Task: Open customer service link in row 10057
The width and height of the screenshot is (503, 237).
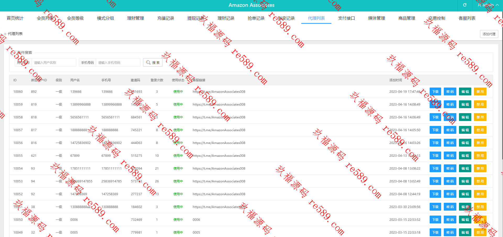Action: [x=219, y=130]
